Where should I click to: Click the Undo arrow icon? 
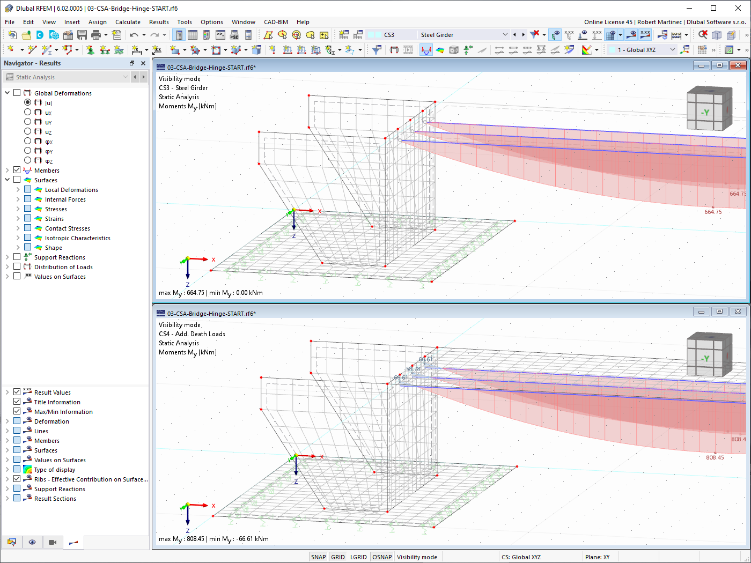click(134, 35)
